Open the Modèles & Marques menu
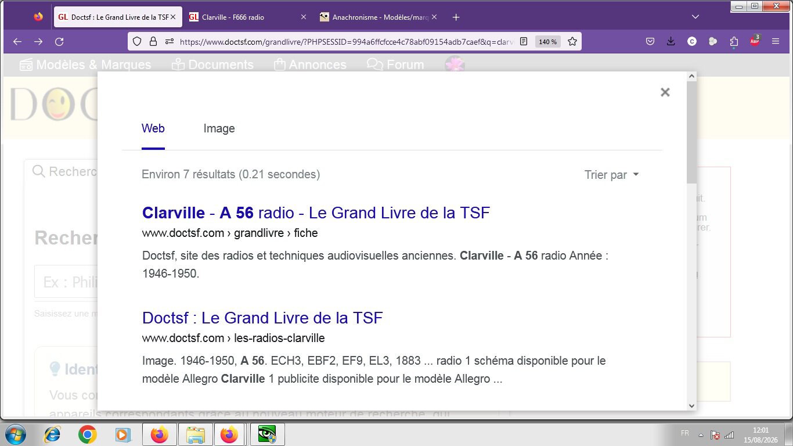Viewport: 793px width, 446px height. click(85, 64)
